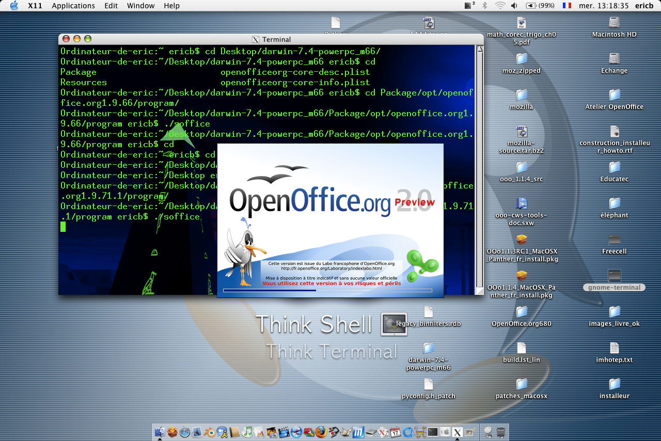Open the Window menu in menu bar
This screenshot has height=441, width=661.
click(140, 6)
